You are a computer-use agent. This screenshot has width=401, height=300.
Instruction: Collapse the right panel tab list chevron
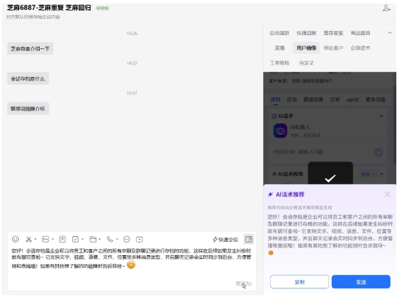[389, 33]
